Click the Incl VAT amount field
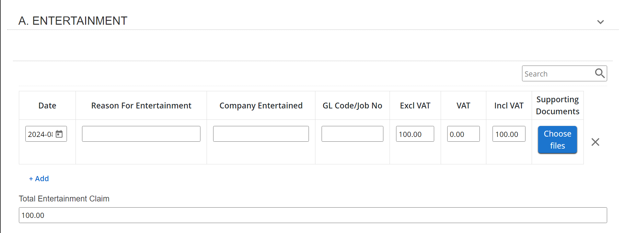 (x=509, y=134)
